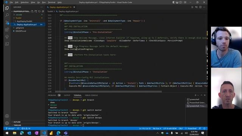This screenshot has width=242, height=136.
Task: Close the terminal panel
Action: click(x=205, y=95)
